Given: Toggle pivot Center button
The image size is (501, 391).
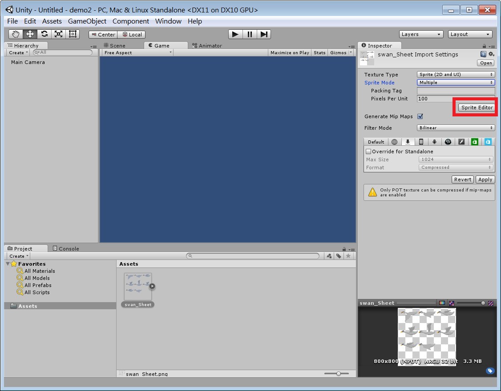Looking at the screenshot, I should pyautogui.click(x=103, y=35).
